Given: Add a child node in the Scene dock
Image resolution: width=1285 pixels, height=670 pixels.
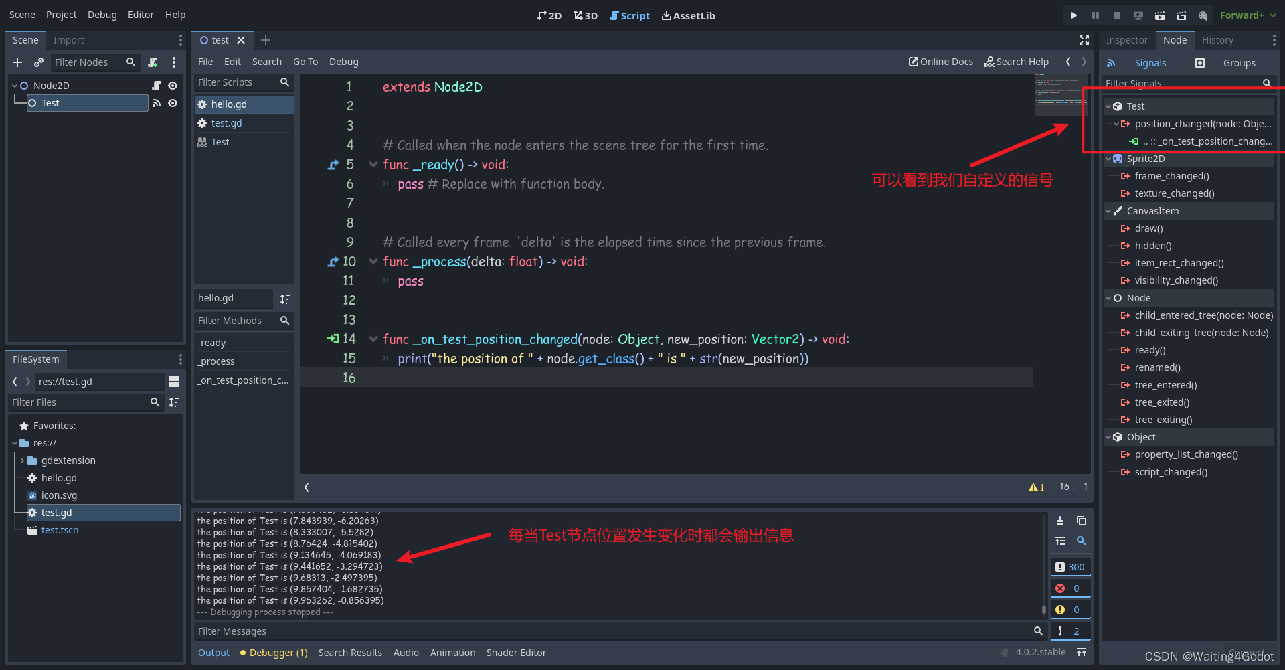Looking at the screenshot, I should pos(17,62).
